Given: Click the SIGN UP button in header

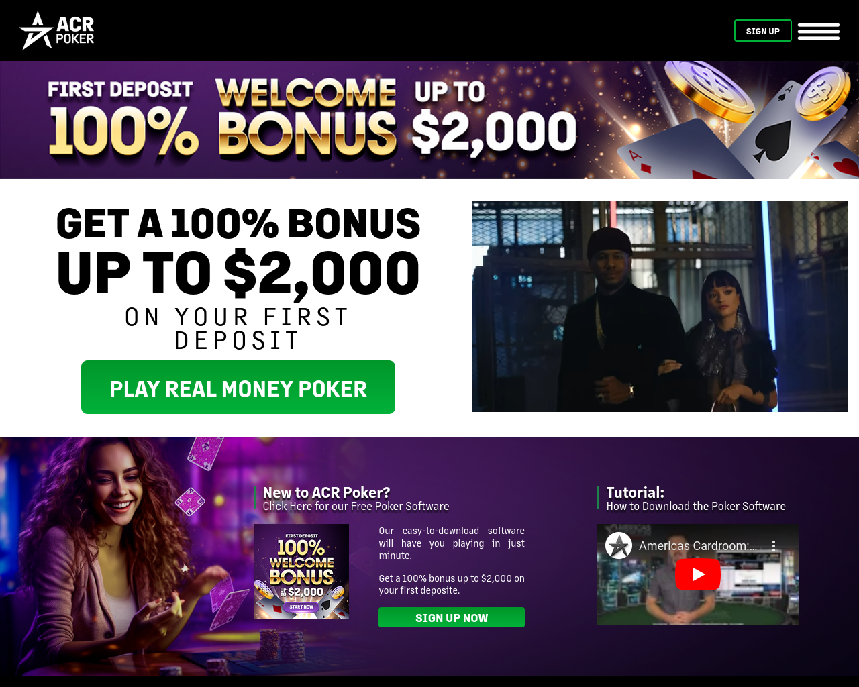Looking at the screenshot, I should point(763,31).
